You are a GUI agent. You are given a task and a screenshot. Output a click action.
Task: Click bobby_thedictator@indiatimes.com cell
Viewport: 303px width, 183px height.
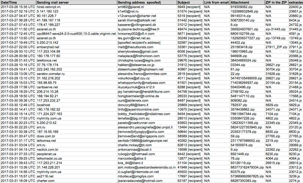147,114
